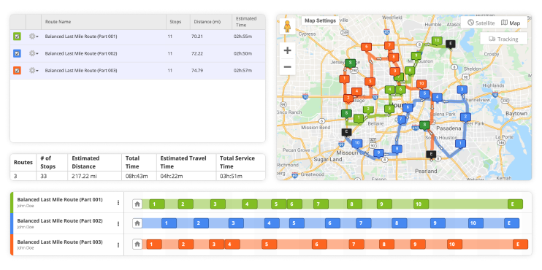Switch map to Satellite view

coord(481,23)
